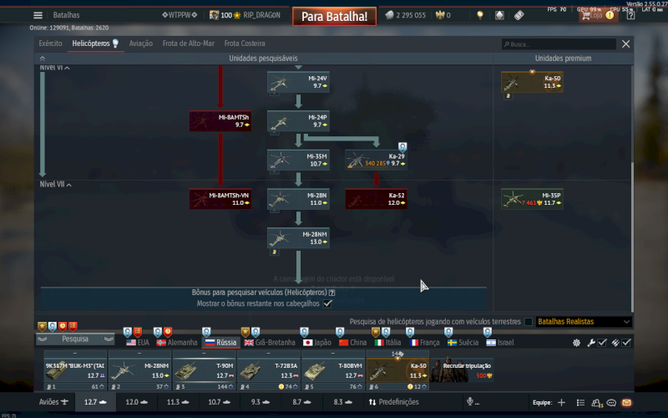668x418 pixels.
Task: Select the Itália nation tab
Action: pyautogui.click(x=387, y=343)
